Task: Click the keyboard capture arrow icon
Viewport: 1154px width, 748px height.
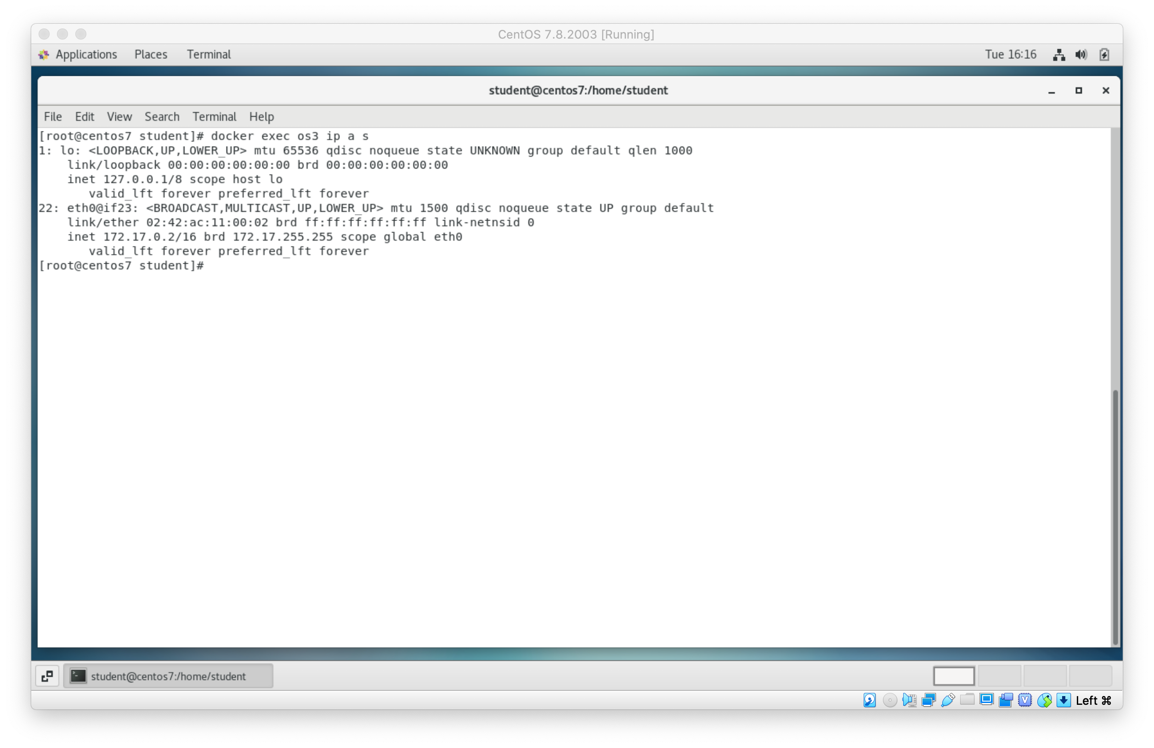Action: coord(1064,700)
